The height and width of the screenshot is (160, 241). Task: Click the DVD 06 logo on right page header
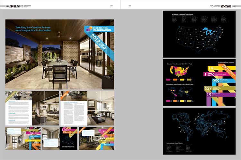[x=226, y=6]
